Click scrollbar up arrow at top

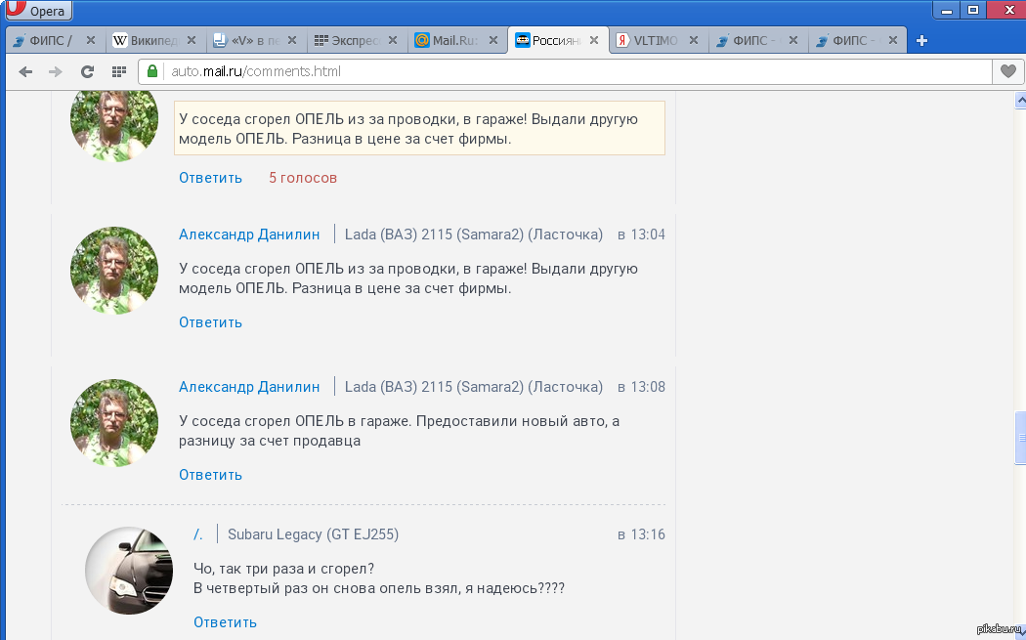[x=1019, y=101]
